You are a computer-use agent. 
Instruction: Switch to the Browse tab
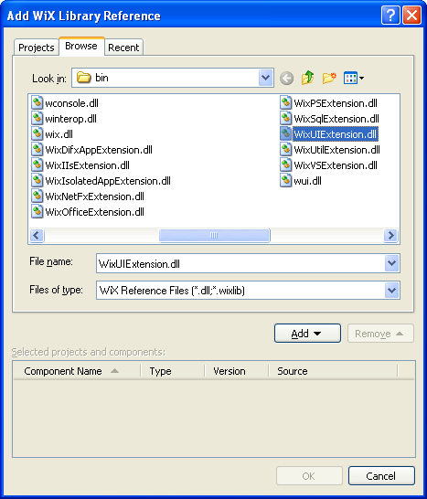pos(81,46)
